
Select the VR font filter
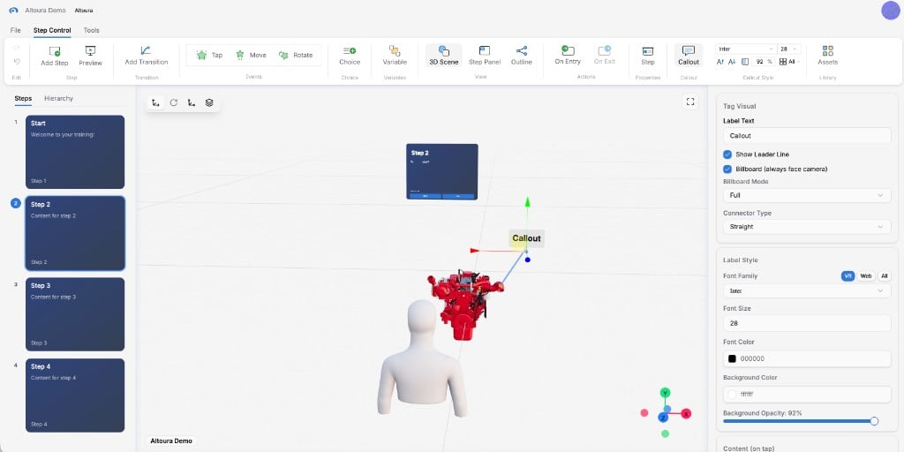(847, 276)
